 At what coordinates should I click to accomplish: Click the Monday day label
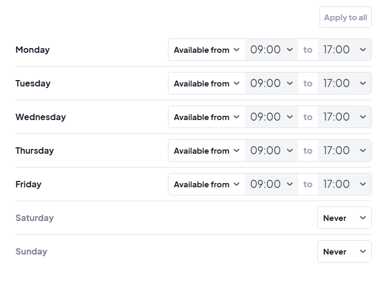[33, 50]
